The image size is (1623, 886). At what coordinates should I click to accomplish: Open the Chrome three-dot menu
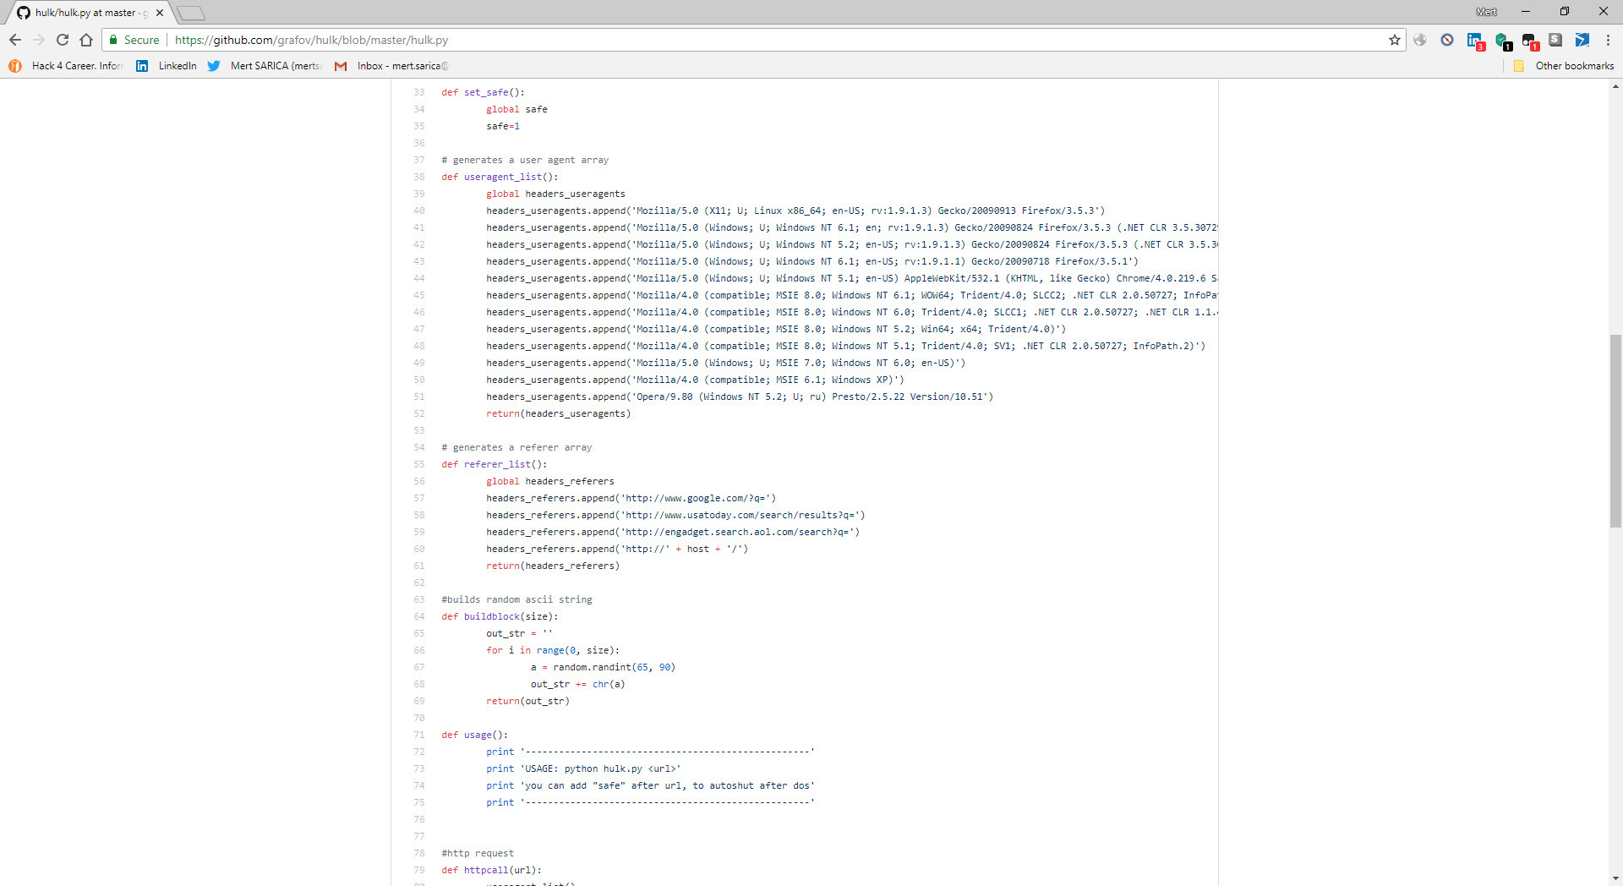coord(1608,40)
